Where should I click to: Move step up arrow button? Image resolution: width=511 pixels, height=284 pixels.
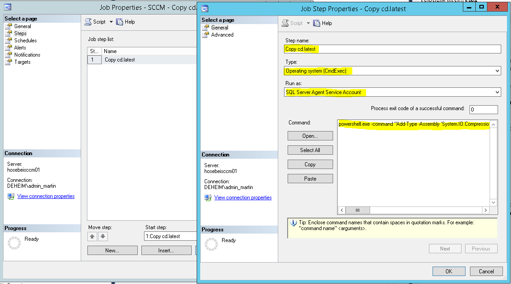[x=92, y=236]
